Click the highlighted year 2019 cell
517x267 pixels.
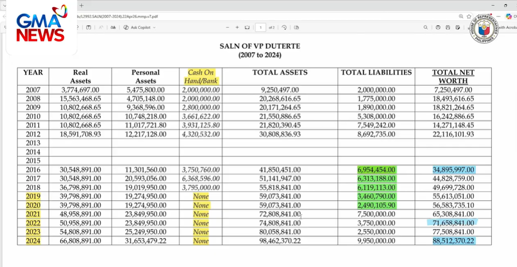tap(33, 196)
